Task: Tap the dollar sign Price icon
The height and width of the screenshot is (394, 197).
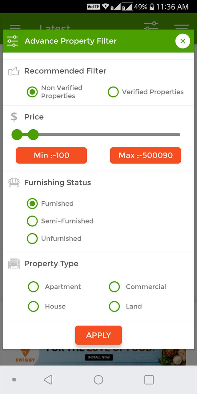Action: pyautogui.click(x=14, y=117)
